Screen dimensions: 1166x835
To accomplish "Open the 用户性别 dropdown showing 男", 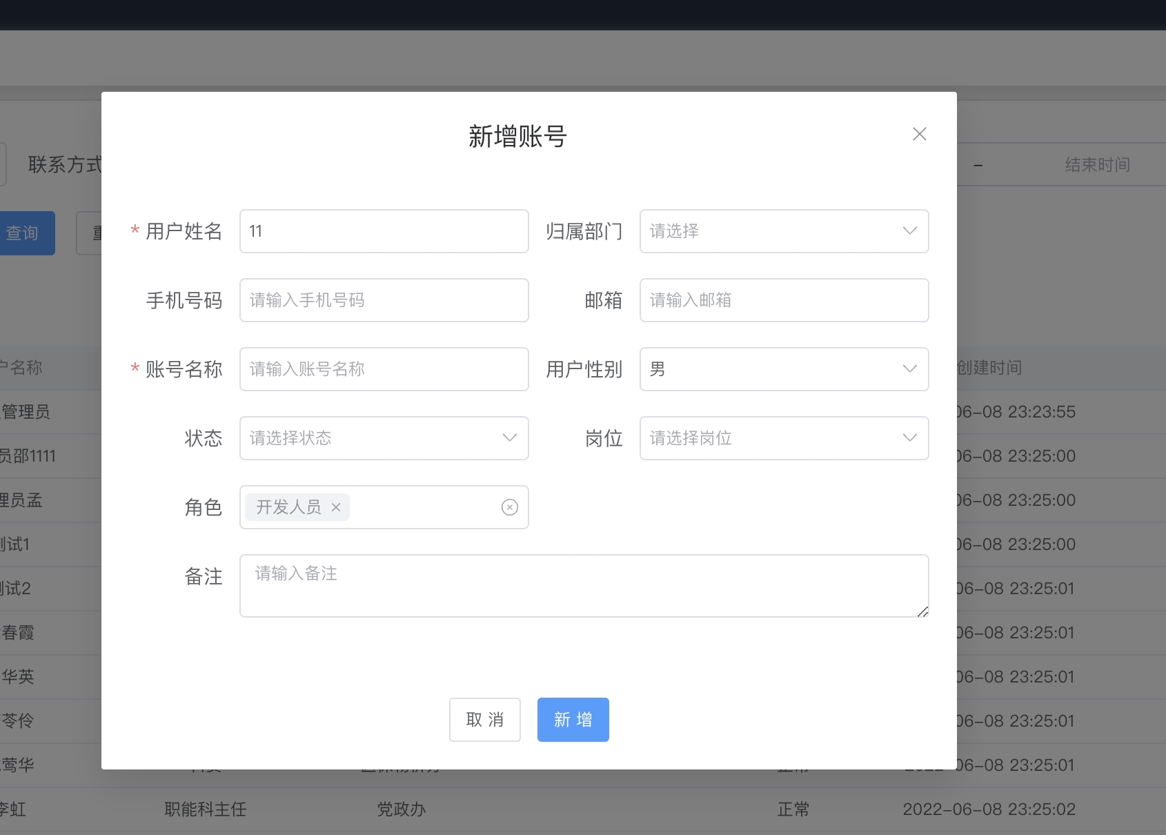I will (784, 369).
